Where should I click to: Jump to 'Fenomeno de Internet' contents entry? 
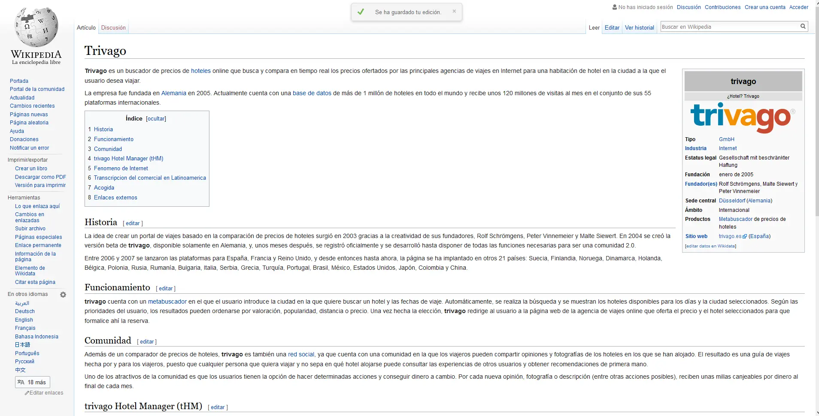click(121, 169)
